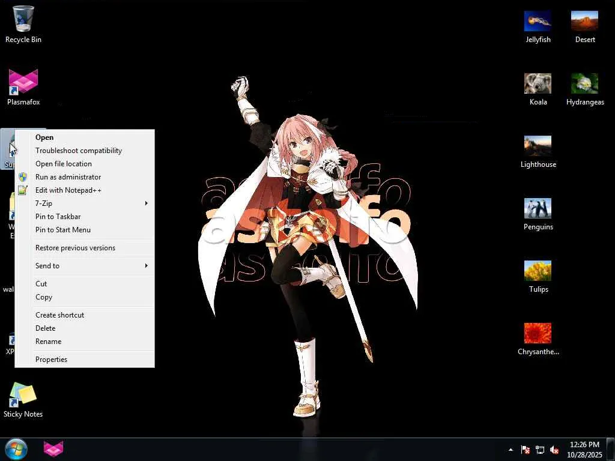Choose Pin to Start Menu

pyautogui.click(x=85, y=230)
